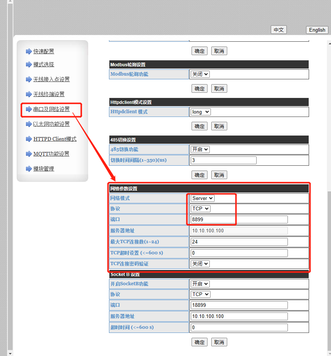
Task: Click the arrow icon beside 无线接入点设置
Action: tap(29, 79)
